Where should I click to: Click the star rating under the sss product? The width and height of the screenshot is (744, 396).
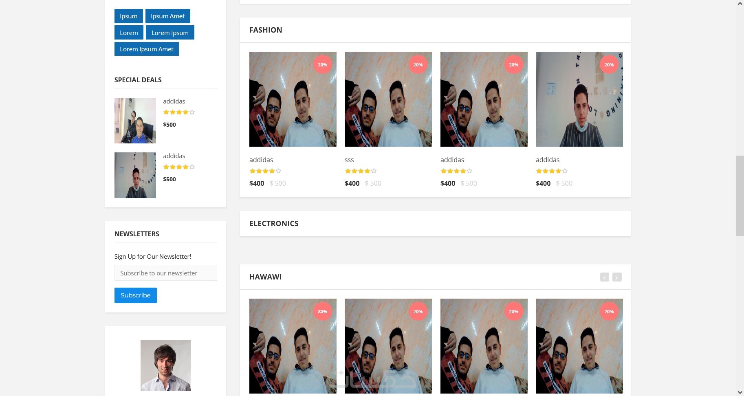pos(361,171)
